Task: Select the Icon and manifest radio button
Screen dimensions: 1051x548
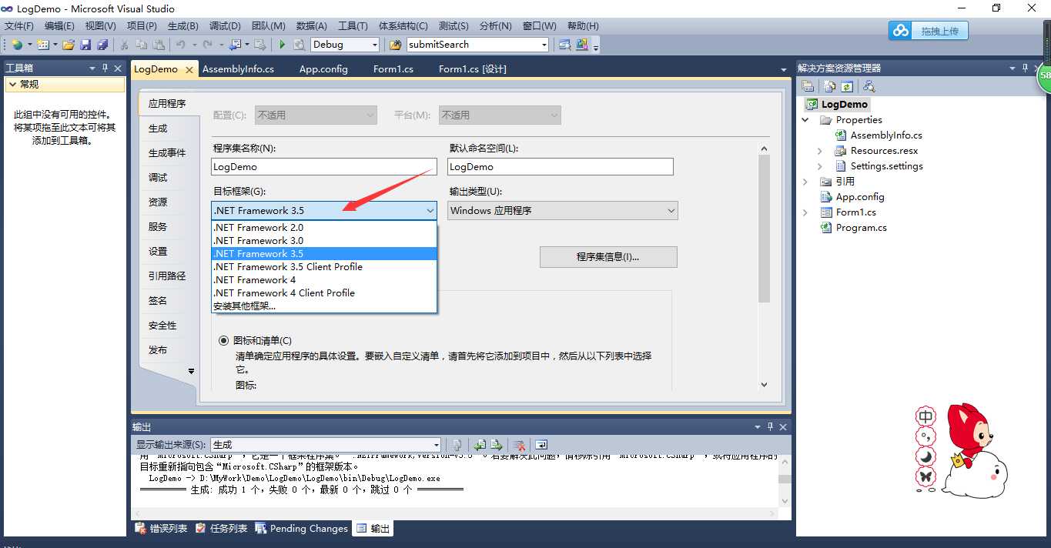Action: 224,340
